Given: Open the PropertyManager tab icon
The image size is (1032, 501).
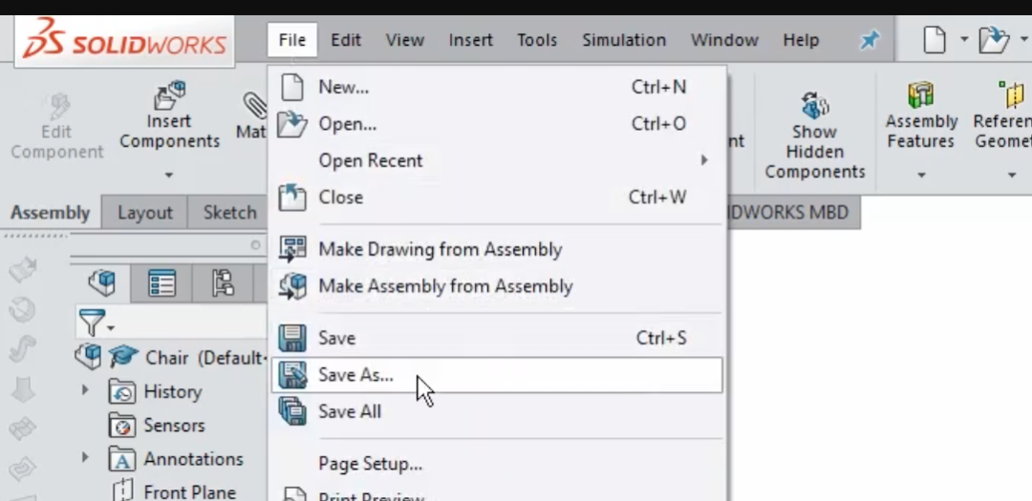Looking at the screenshot, I should click(x=161, y=283).
